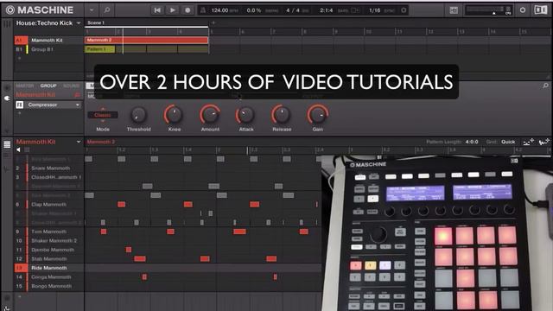Click the CPU meter in header

point(508,10)
